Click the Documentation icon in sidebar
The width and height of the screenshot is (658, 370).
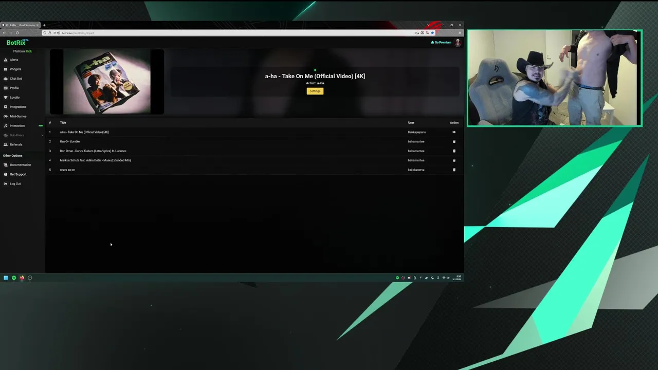(x=6, y=165)
